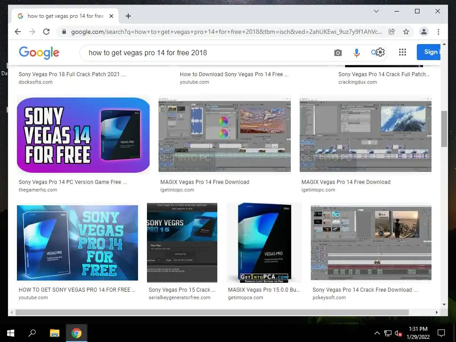Click Chrome icon in taskbar

[x=77, y=333]
